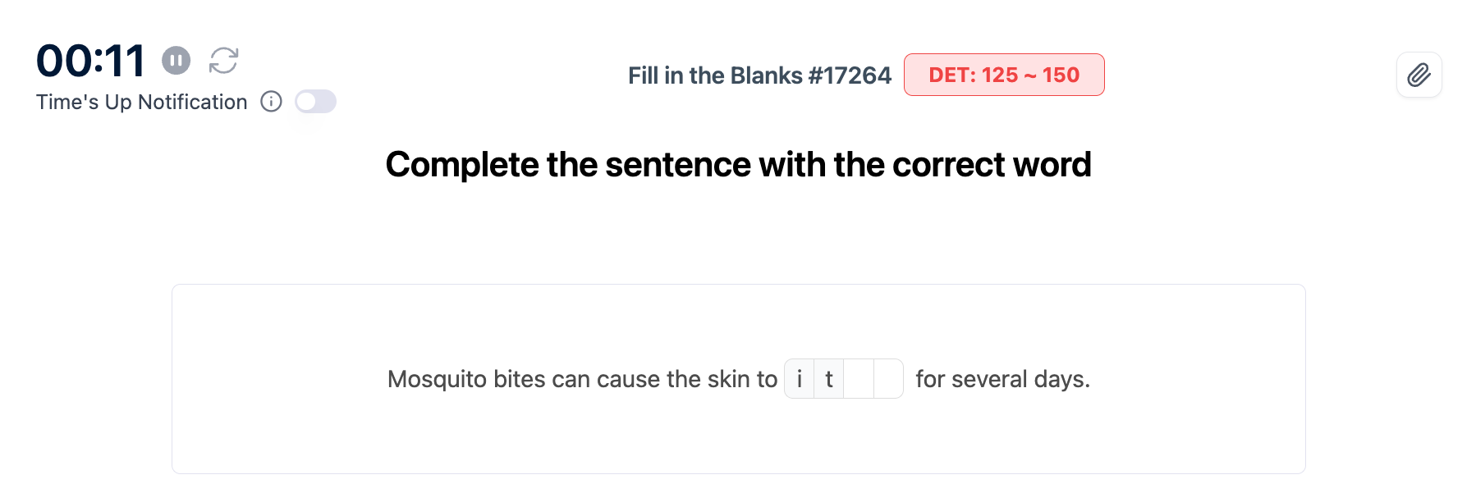Click the word "bites" in the sentence

[519, 379]
